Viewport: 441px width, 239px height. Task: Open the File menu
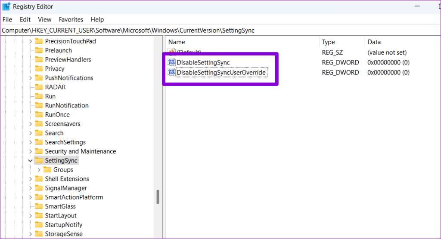tap(7, 20)
